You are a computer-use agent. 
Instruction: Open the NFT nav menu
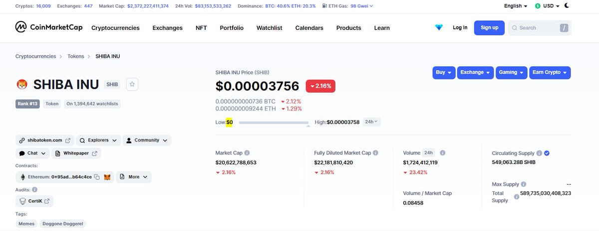click(x=201, y=28)
